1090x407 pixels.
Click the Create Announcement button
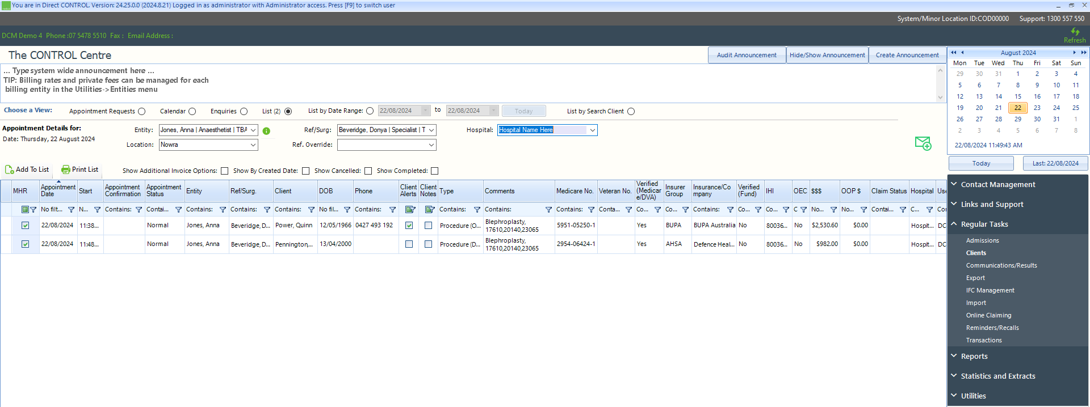point(907,56)
